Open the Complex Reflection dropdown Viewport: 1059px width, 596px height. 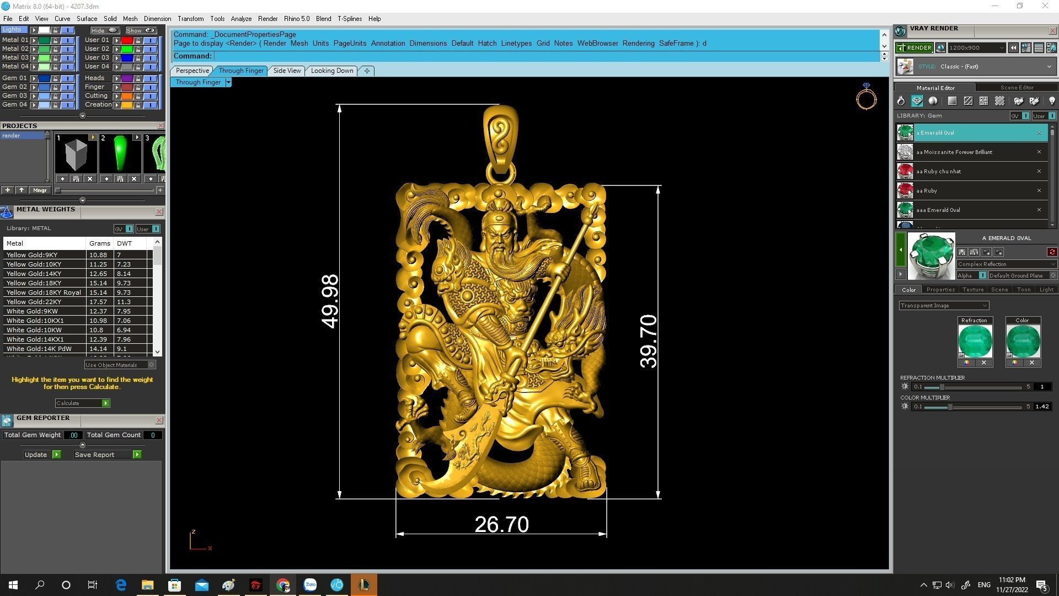tap(1007, 264)
